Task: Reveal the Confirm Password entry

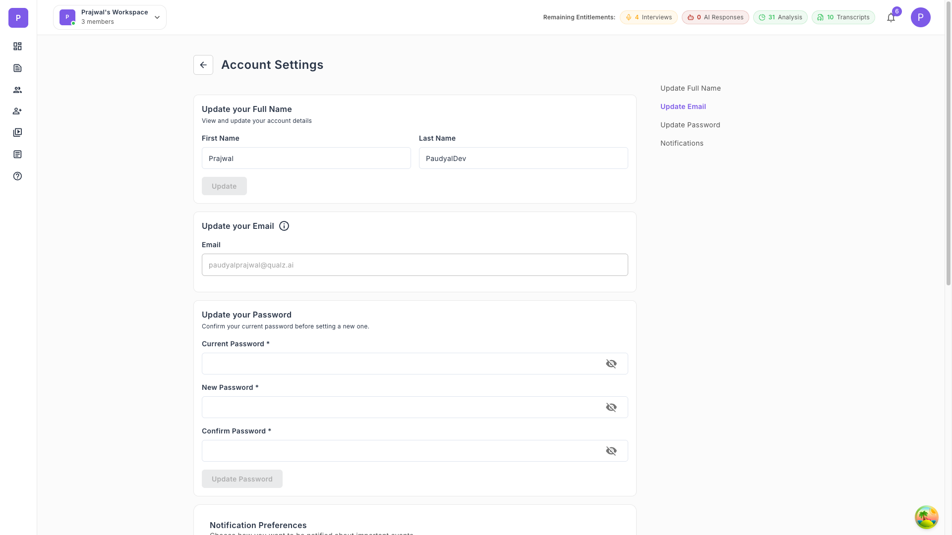Action: pyautogui.click(x=611, y=450)
